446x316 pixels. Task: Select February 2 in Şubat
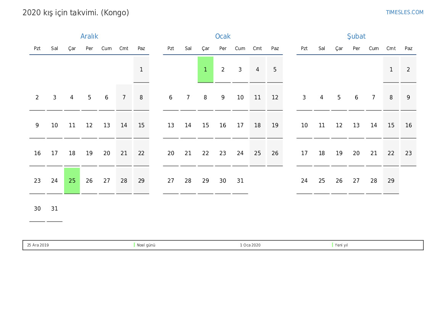click(x=409, y=70)
